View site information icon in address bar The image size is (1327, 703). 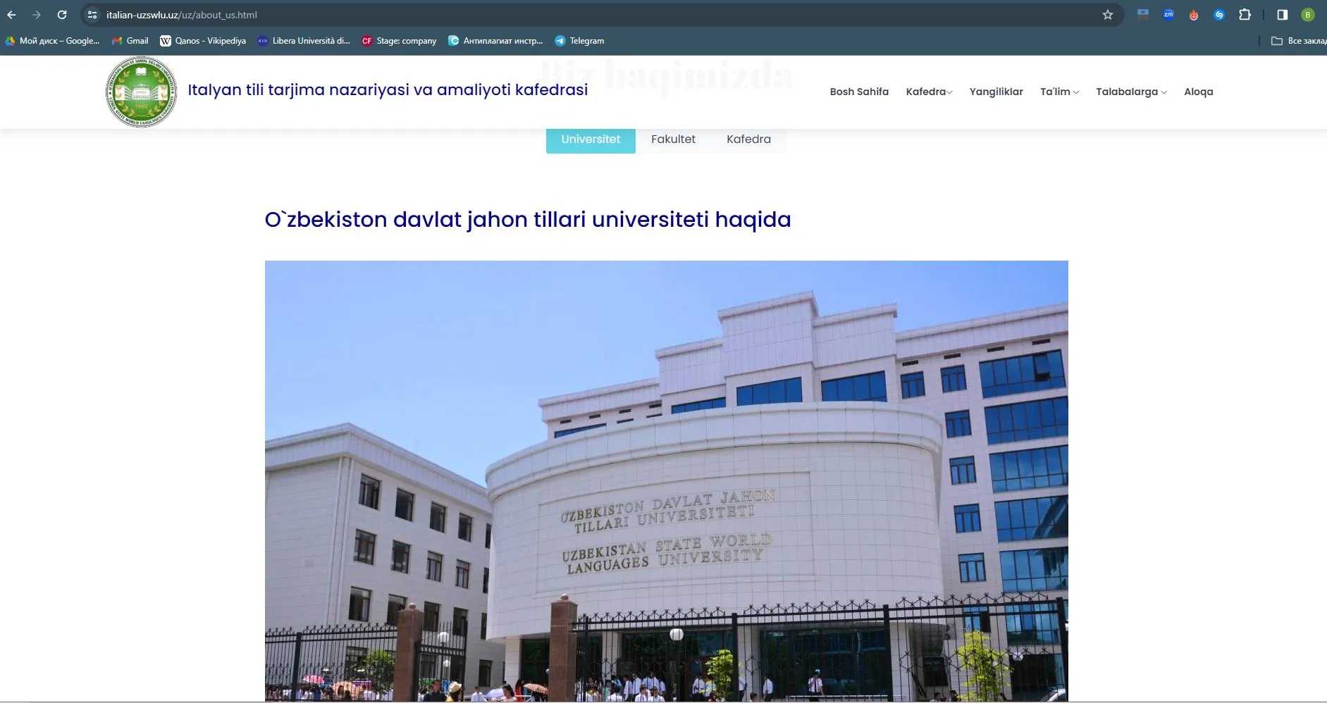(92, 15)
